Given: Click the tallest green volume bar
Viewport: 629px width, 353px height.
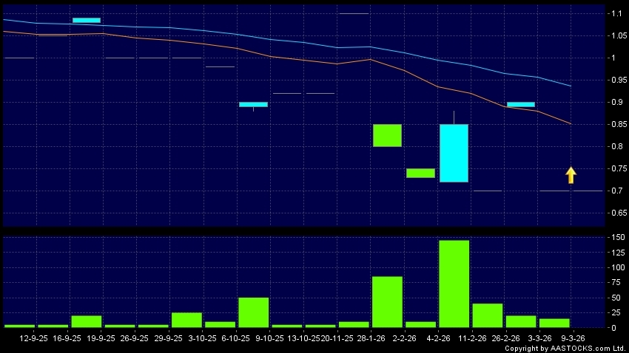Looking at the screenshot, I should pos(454,284).
